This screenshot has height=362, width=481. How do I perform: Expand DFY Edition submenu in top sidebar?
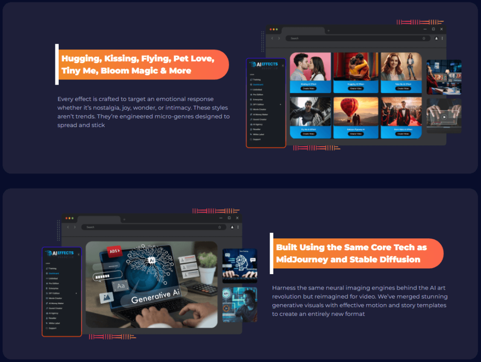280,104
